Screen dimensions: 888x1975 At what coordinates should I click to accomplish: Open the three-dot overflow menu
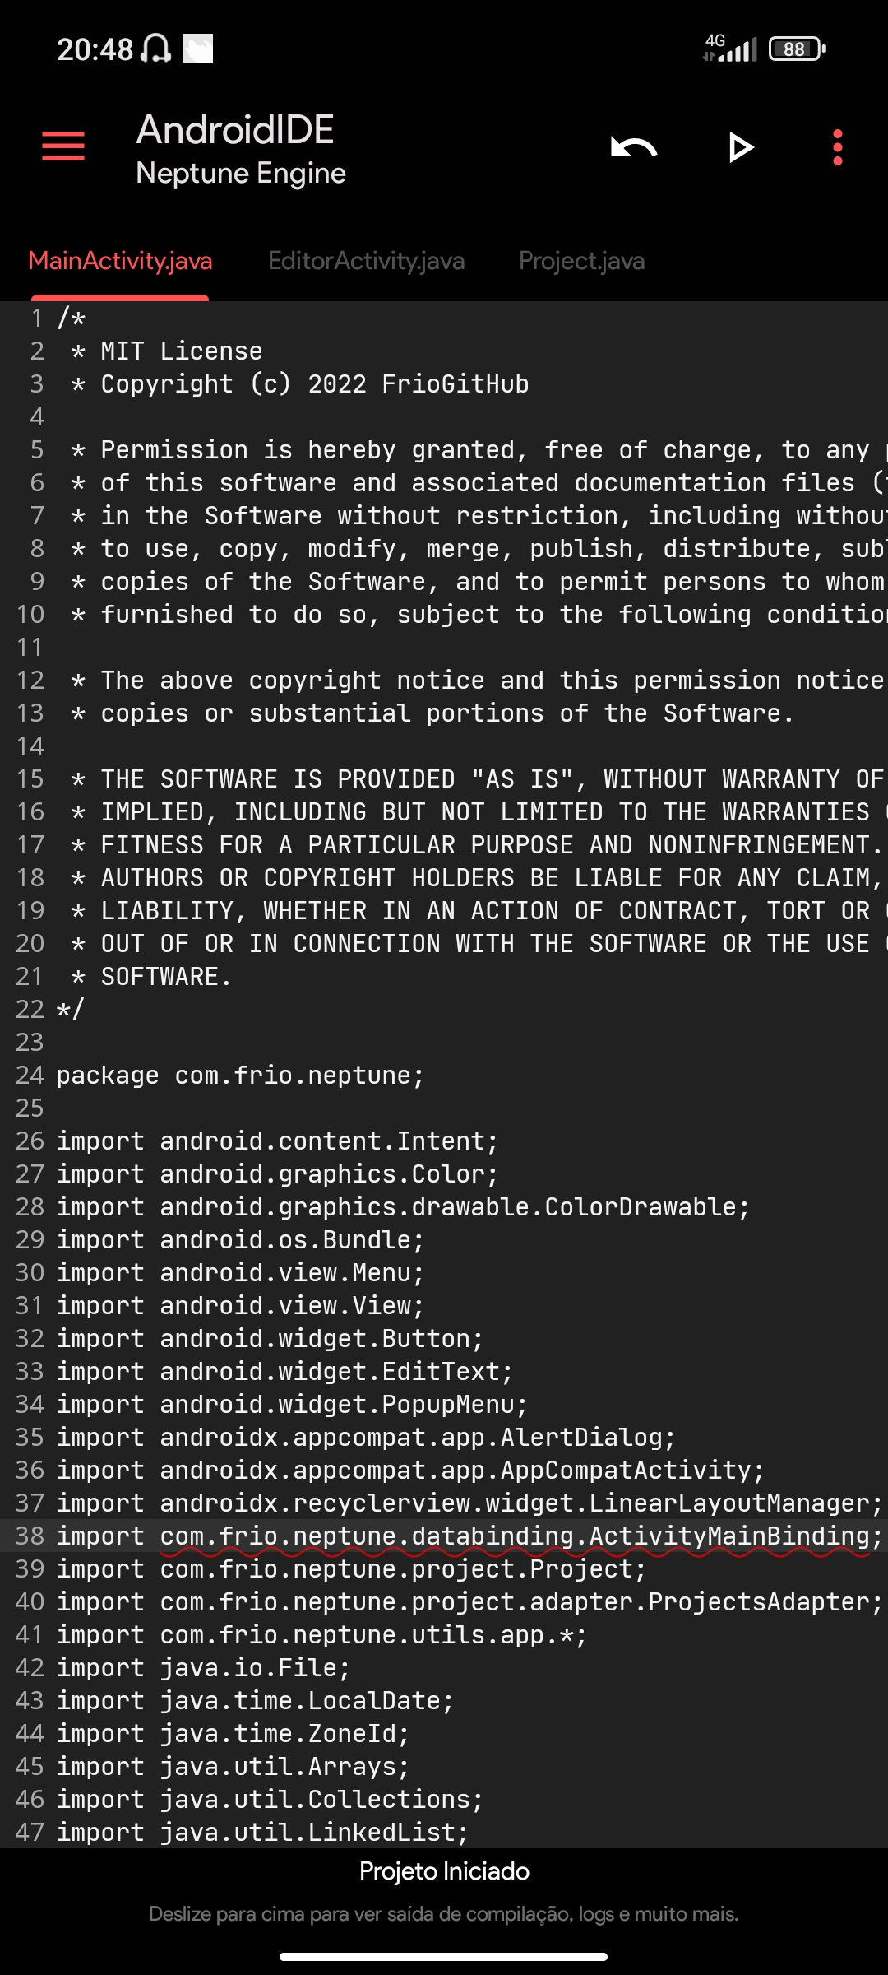click(837, 148)
